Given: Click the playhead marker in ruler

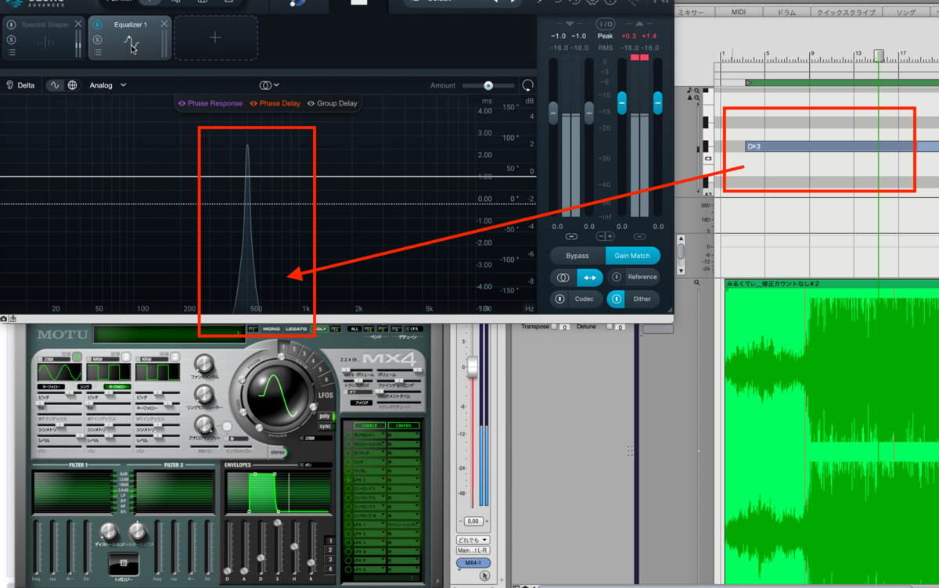Looking at the screenshot, I should point(879,56).
